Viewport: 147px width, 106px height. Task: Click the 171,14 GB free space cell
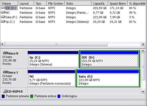pyautogui.click(x=116, y=8)
